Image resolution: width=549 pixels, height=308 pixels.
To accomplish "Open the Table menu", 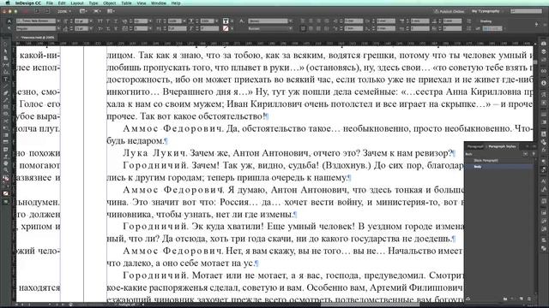I will 126,3.
